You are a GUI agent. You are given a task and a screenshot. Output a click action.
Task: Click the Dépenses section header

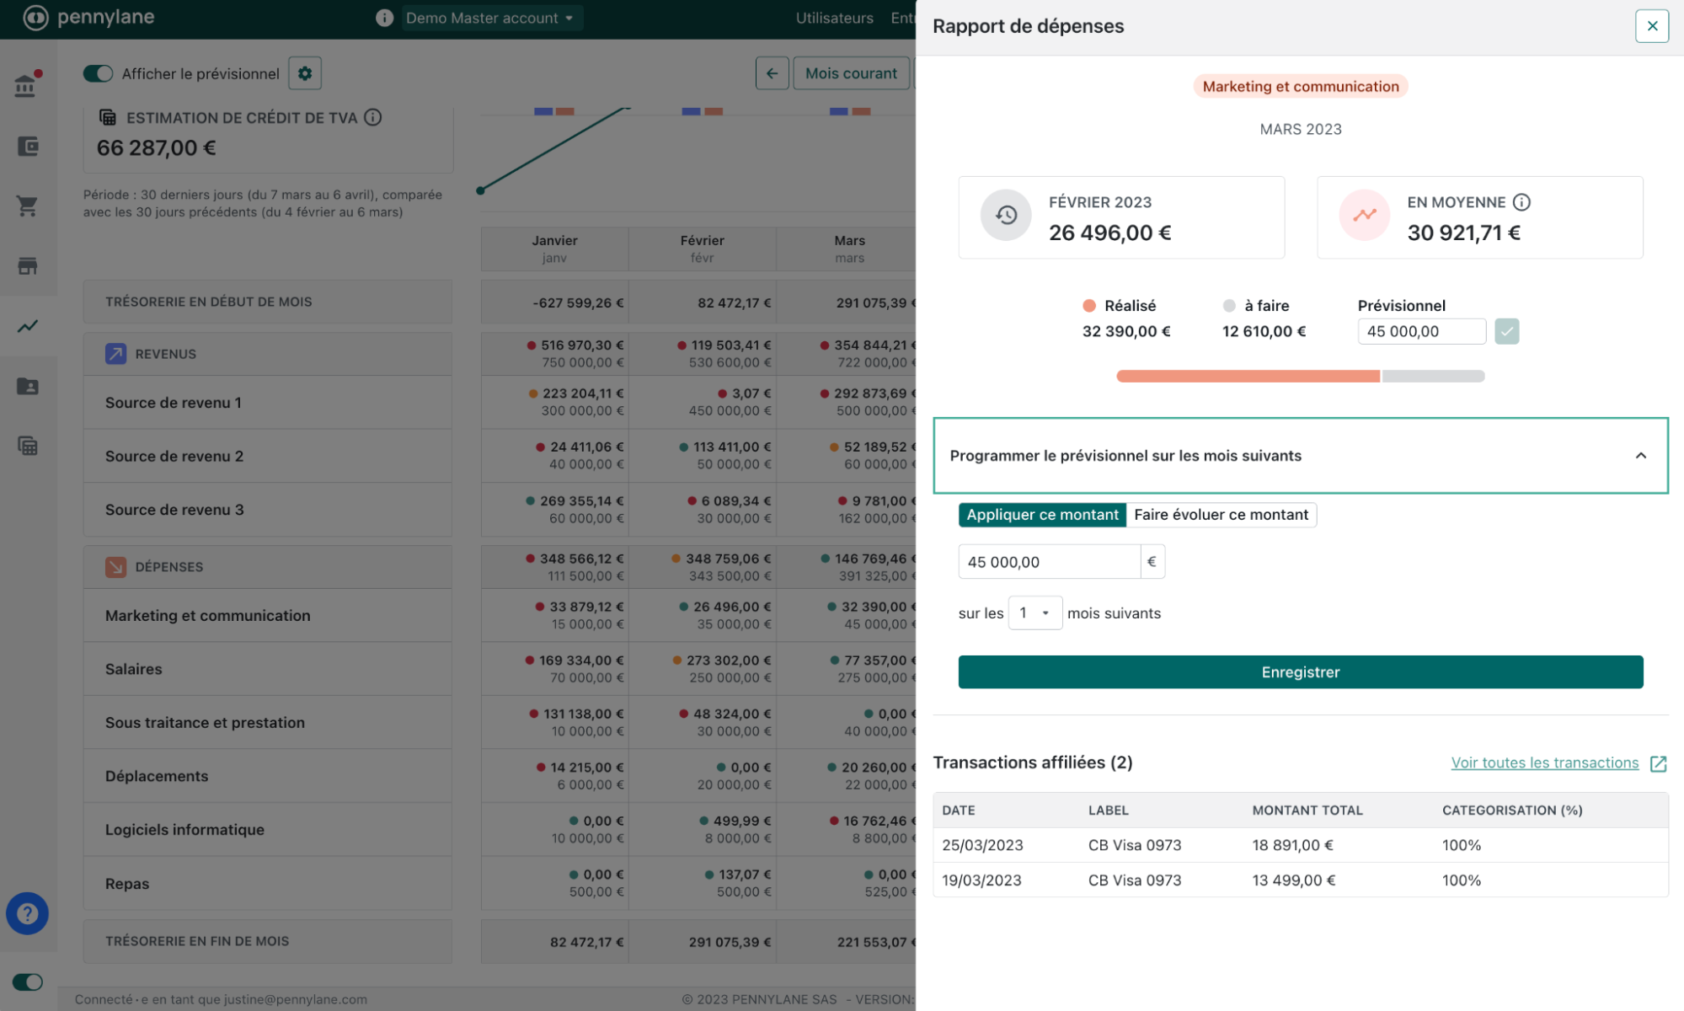[267, 567]
